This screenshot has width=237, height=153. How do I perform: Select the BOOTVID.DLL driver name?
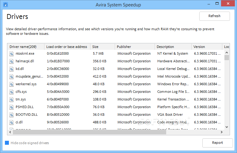coord(27,115)
